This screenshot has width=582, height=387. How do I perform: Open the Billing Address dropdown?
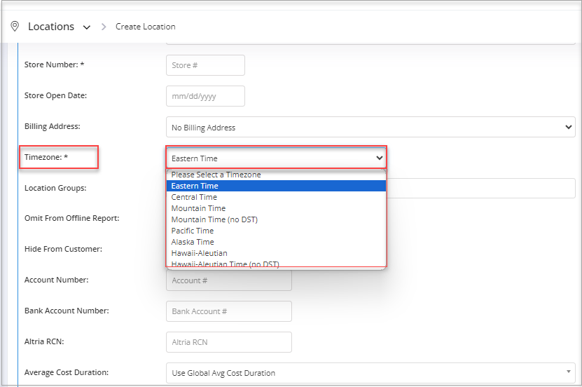pyautogui.click(x=370, y=127)
